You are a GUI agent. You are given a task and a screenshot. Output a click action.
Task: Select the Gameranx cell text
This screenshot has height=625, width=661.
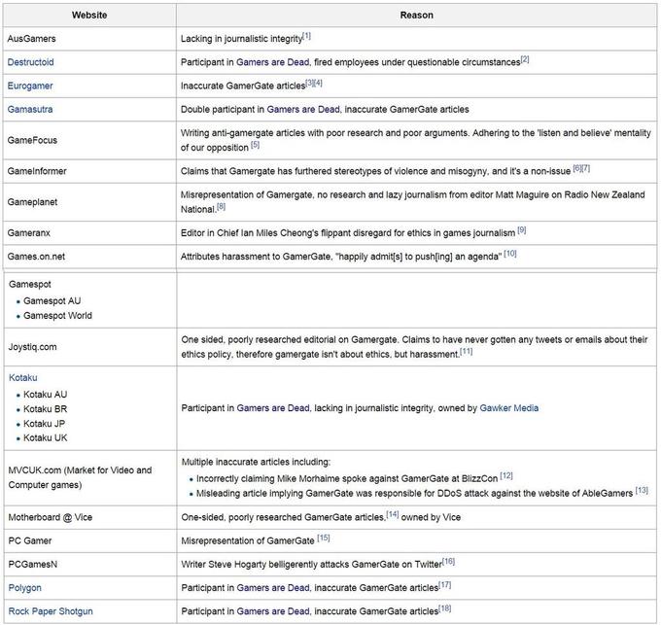pyautogui.click(x=28, y=232)
